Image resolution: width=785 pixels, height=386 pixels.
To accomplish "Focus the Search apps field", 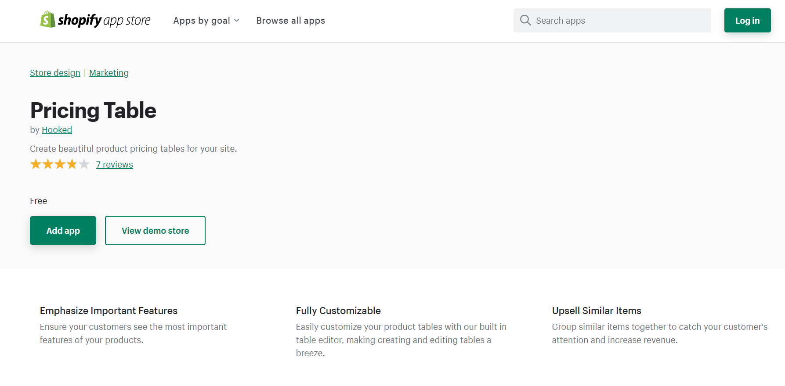I will (x=612, y=20).
